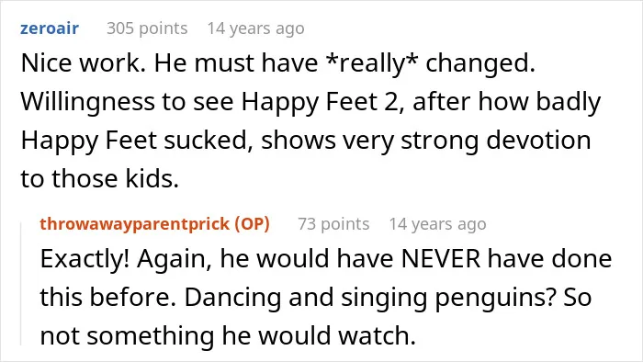Open throwawayparentprick's user profile
This screenshot has height=362, width=643.
[134, 224]
